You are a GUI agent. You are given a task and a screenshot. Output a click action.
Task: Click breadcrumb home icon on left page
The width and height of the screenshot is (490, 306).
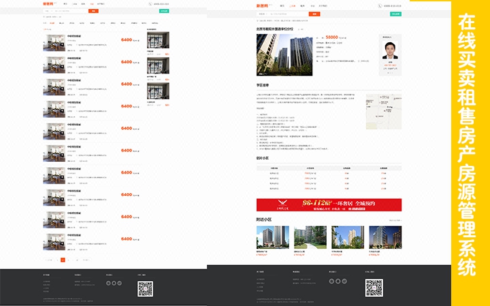coord(44,17)
